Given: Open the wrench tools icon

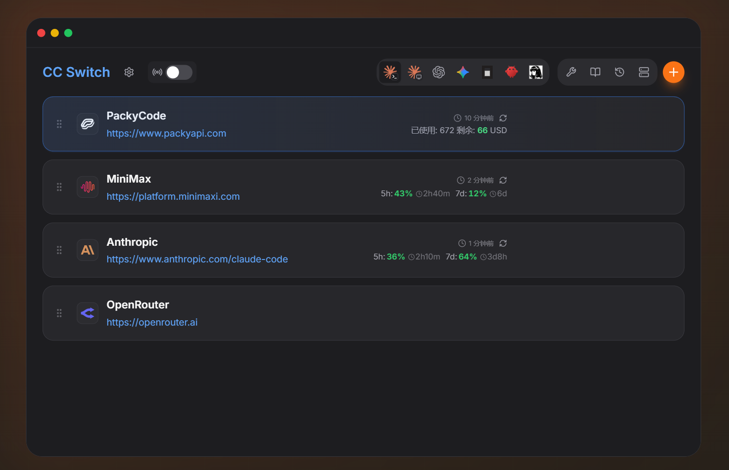Looking at the screenshot, I should [x=571, y=72].
